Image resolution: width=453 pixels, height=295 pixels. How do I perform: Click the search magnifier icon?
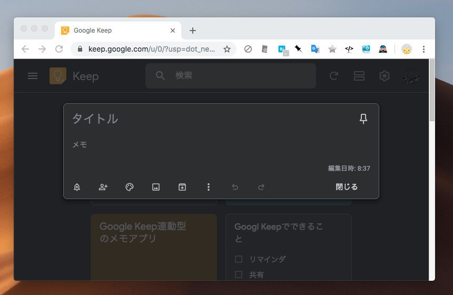tap(160, 76)
